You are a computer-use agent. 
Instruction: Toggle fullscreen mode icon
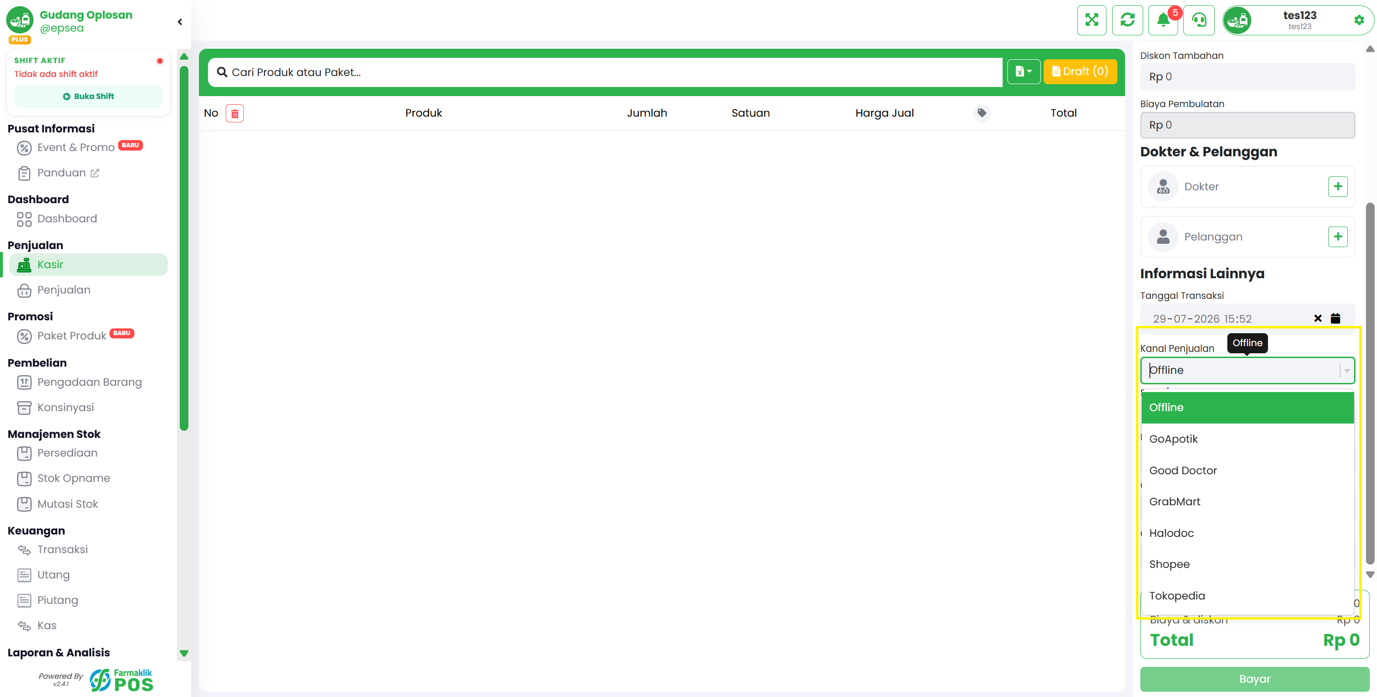(x=1092, y=20)
